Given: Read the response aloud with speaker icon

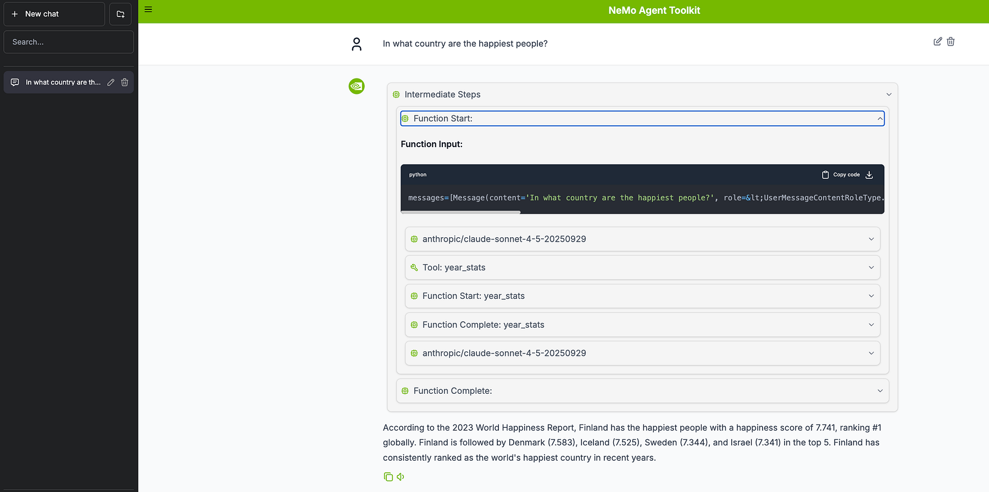Looking at the screenshot, I should (x=401, y=477).
